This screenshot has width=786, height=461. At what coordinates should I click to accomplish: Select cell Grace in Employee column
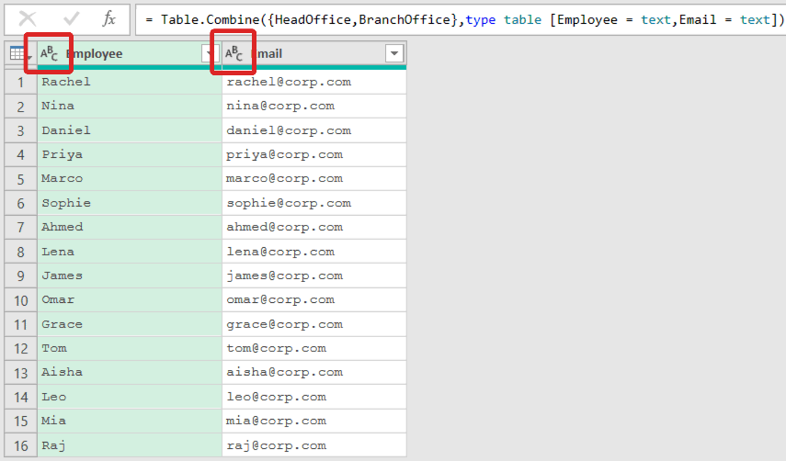(130, 324)
